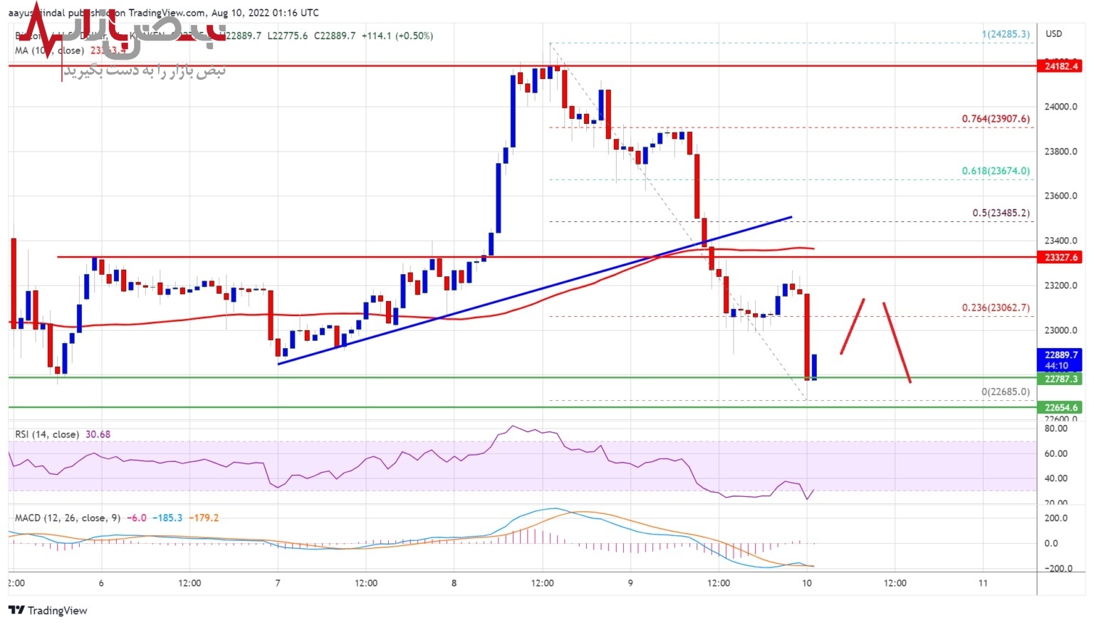The height and width of the screenshot is (625, 1094).
Task: Click 24000.0 on the price axis
Action: (1061, 107)
